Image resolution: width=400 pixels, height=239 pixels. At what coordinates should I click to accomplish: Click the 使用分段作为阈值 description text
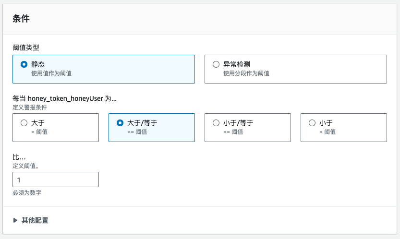point(246,73)
